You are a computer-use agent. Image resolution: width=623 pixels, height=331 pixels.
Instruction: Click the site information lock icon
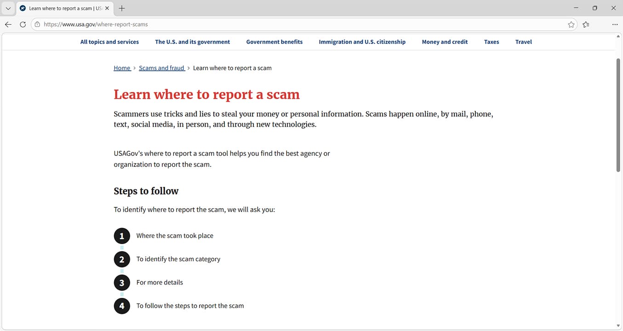tap(37, 24)
